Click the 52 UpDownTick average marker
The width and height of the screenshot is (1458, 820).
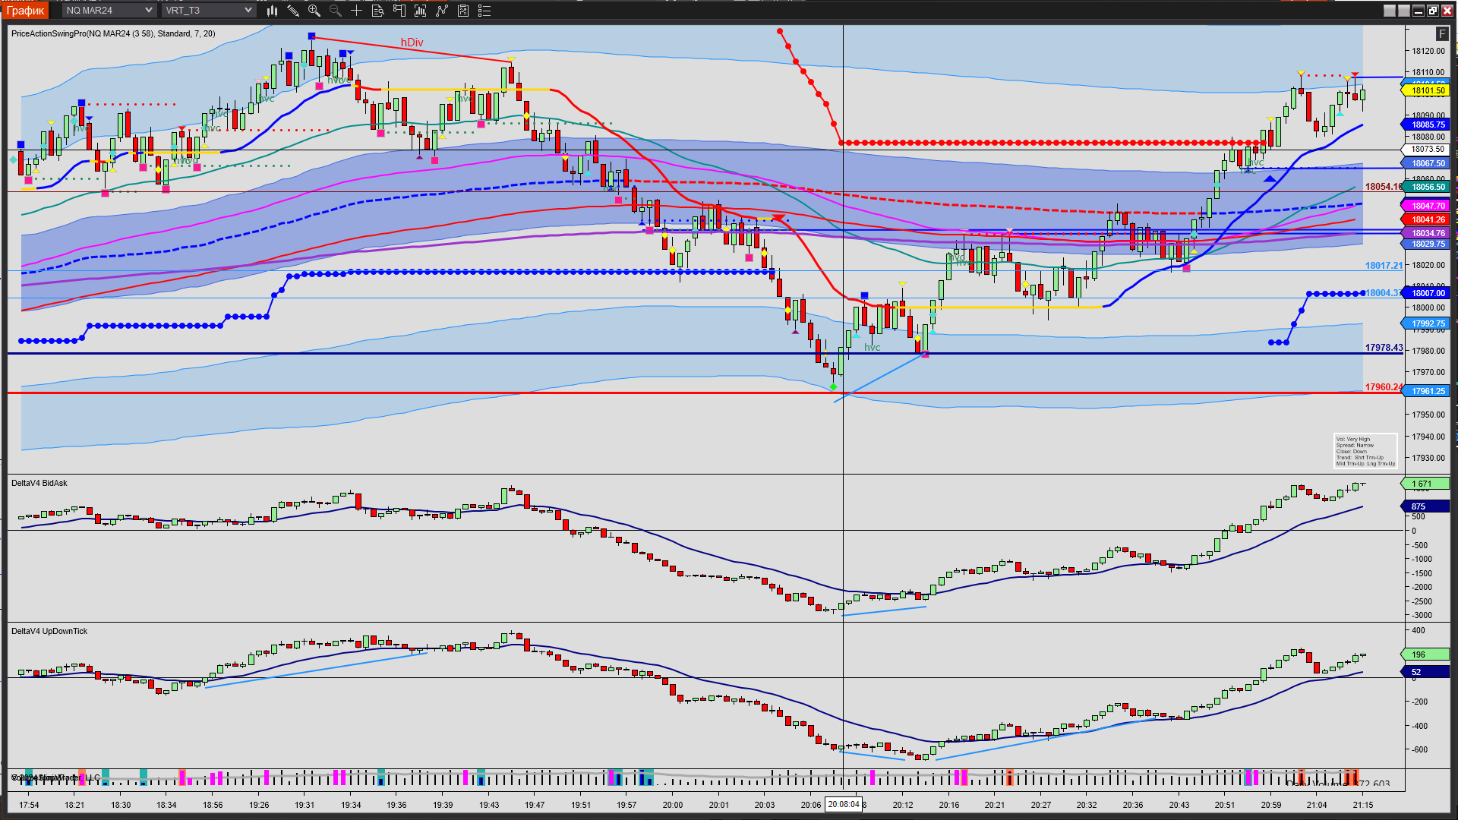(x=1425, y=672)
